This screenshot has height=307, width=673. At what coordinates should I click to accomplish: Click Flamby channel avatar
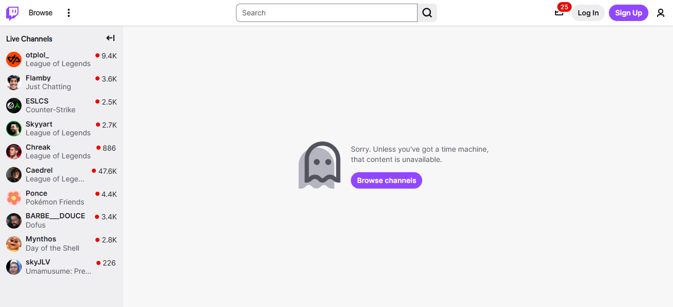(x=14, y=83)
